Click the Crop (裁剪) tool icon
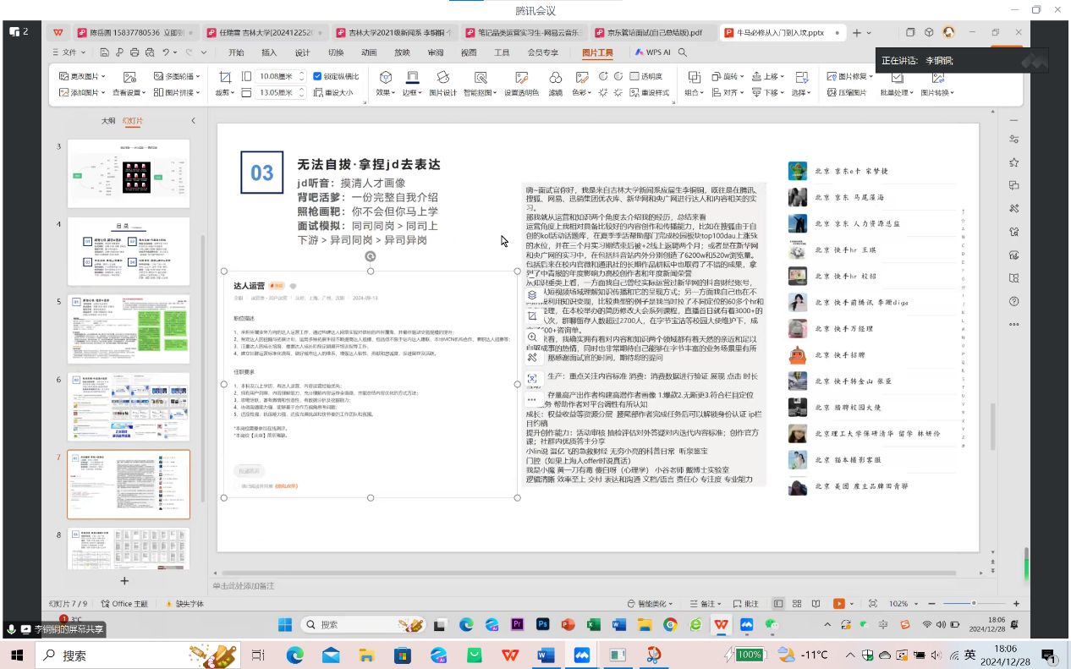Viewport: 1071px width, 669px height. (x=225, y=77)
